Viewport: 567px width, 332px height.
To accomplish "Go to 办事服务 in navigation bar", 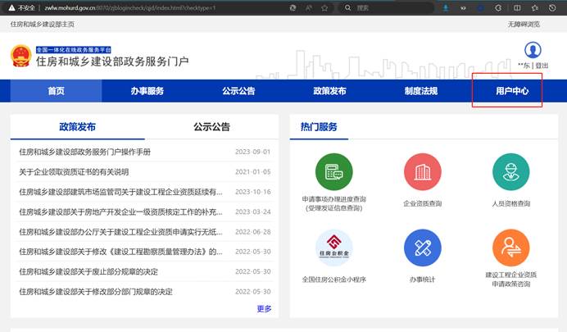I will (147, 91).
